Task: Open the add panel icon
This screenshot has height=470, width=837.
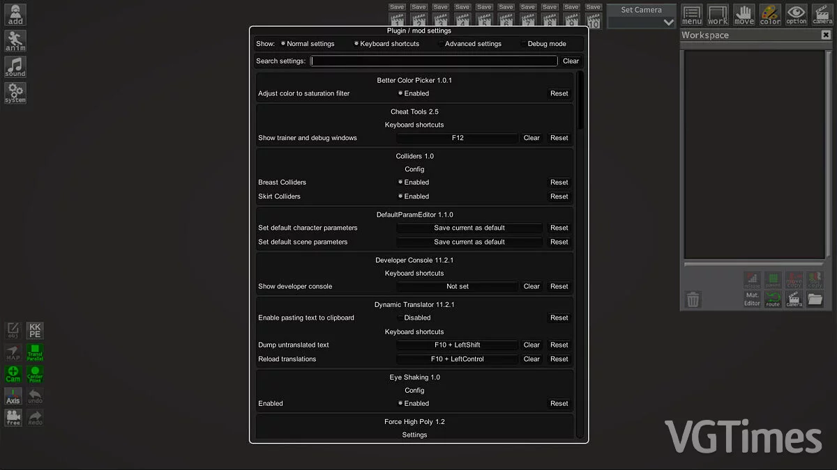Action: click(15, 15)
